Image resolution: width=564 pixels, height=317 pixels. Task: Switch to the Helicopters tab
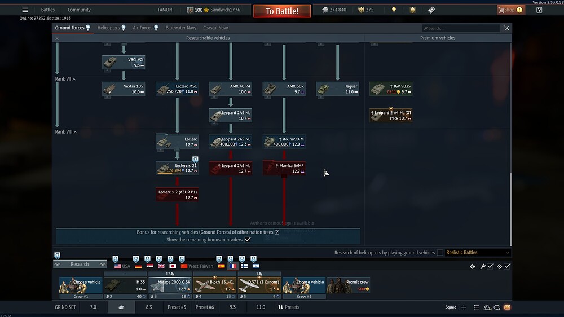point(111,28)
